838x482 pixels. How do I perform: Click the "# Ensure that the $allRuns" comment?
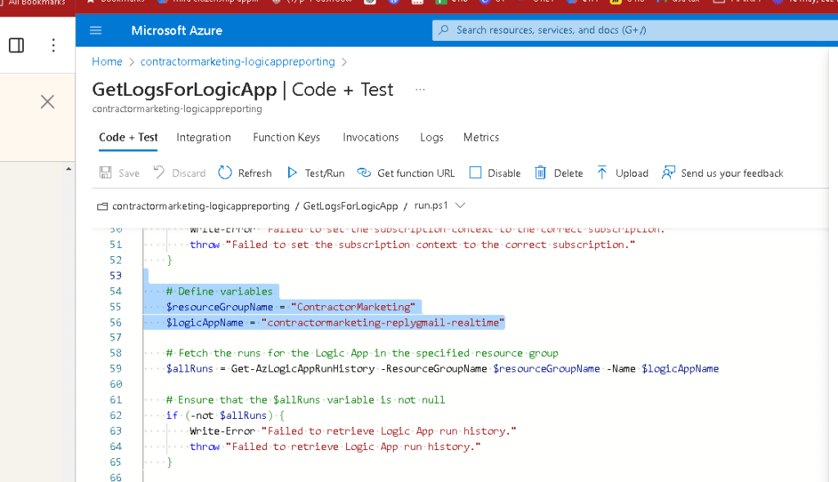pos(306,399)
